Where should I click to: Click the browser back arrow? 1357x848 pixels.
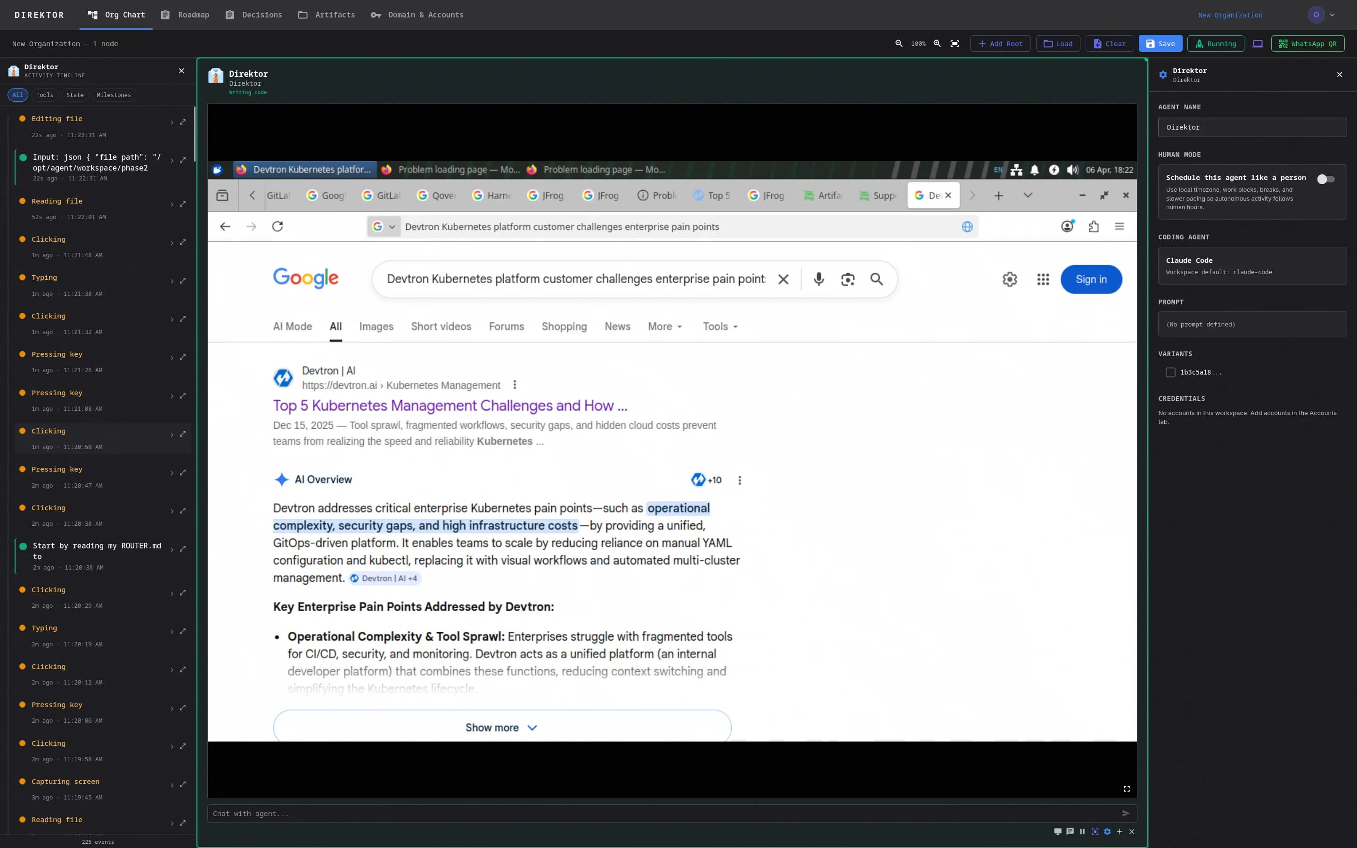[225, 227]
